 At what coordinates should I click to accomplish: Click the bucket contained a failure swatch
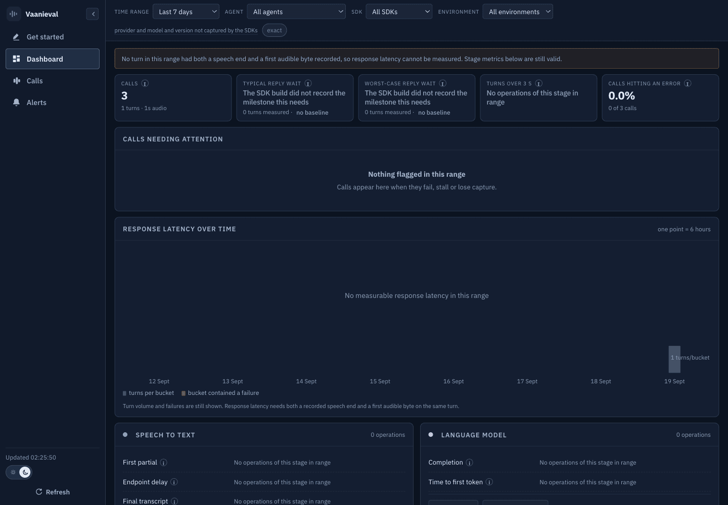pyautogui.click(x=184, y=393)
